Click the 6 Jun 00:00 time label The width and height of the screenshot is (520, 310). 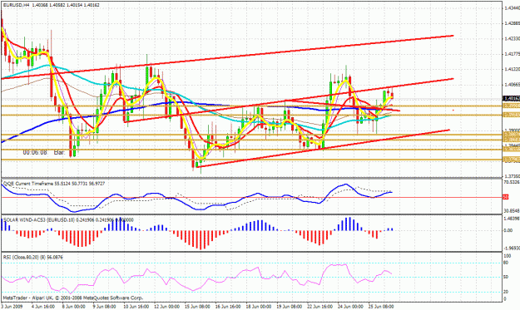pyautogui.click(x=73, y=307)
